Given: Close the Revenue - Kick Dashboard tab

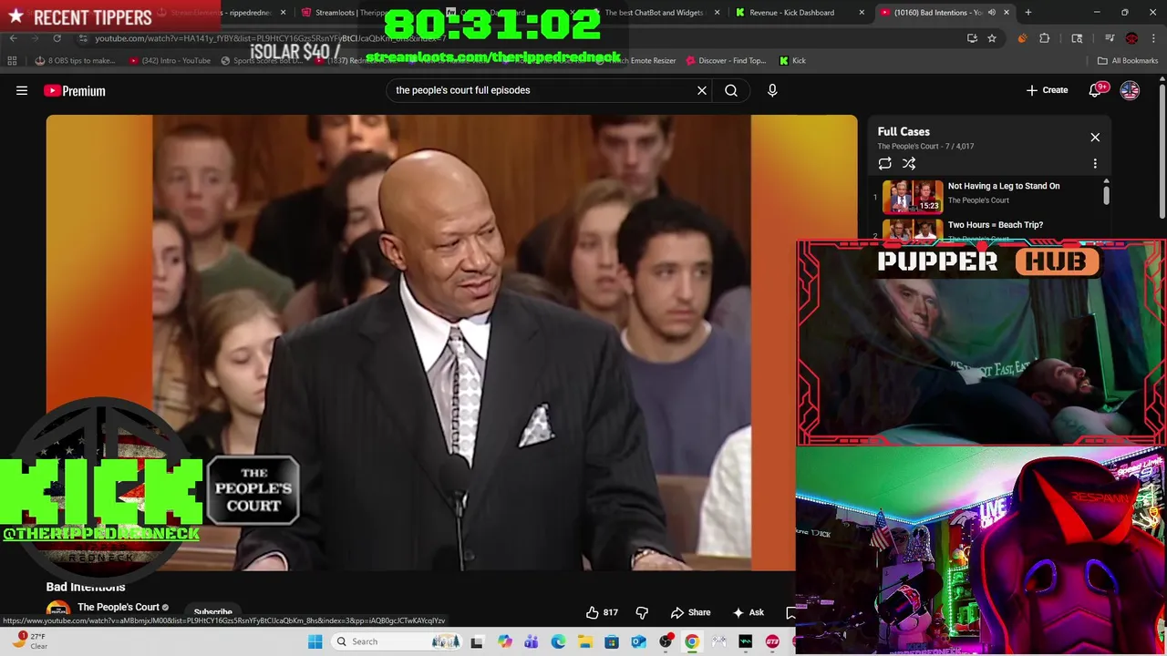Looking at the screenshot, I should point(862,13).
